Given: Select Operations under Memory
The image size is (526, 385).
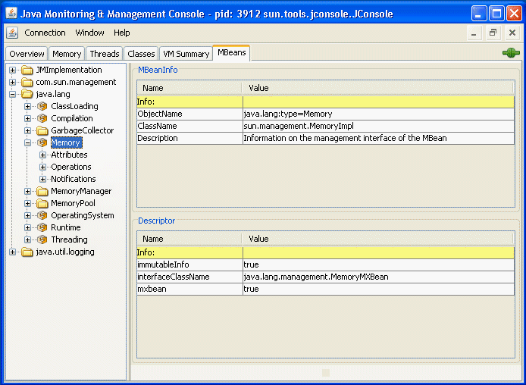Looking at the screenshot, I should click(x=70, y=167).
